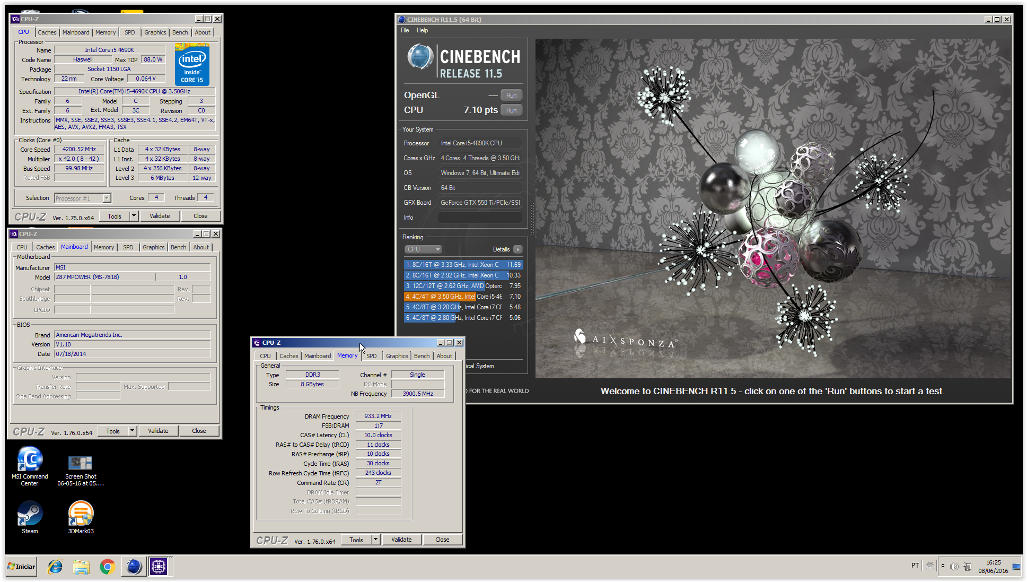The width and height of the screenshot is (1027, 582).
Task: Click the Intel Core i5 4690K name field
Action: coord(109,50)
